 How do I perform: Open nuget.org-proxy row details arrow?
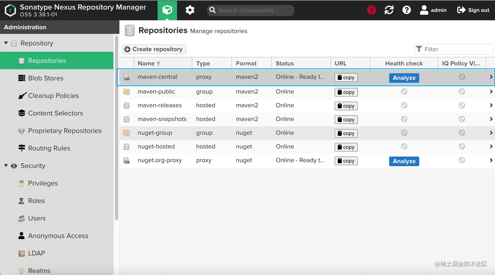pos(491,160)
